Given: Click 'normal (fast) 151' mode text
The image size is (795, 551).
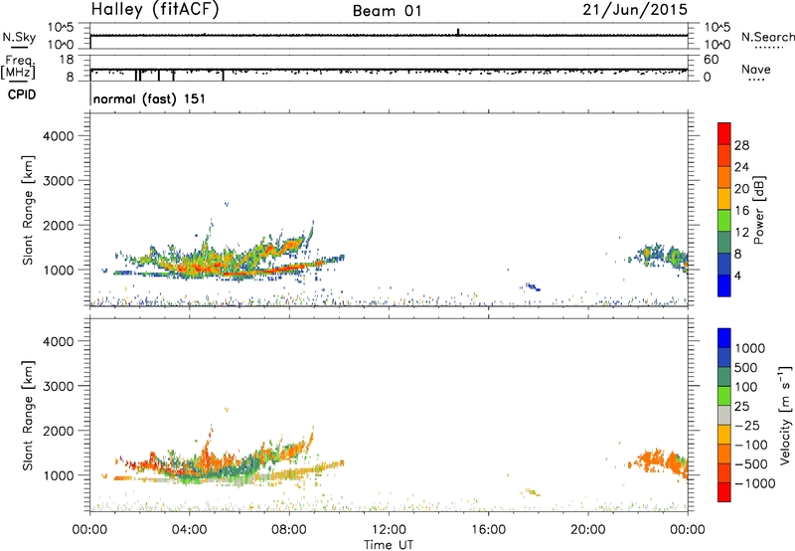Looking at the screenshot, I should (x=150, y=98).
